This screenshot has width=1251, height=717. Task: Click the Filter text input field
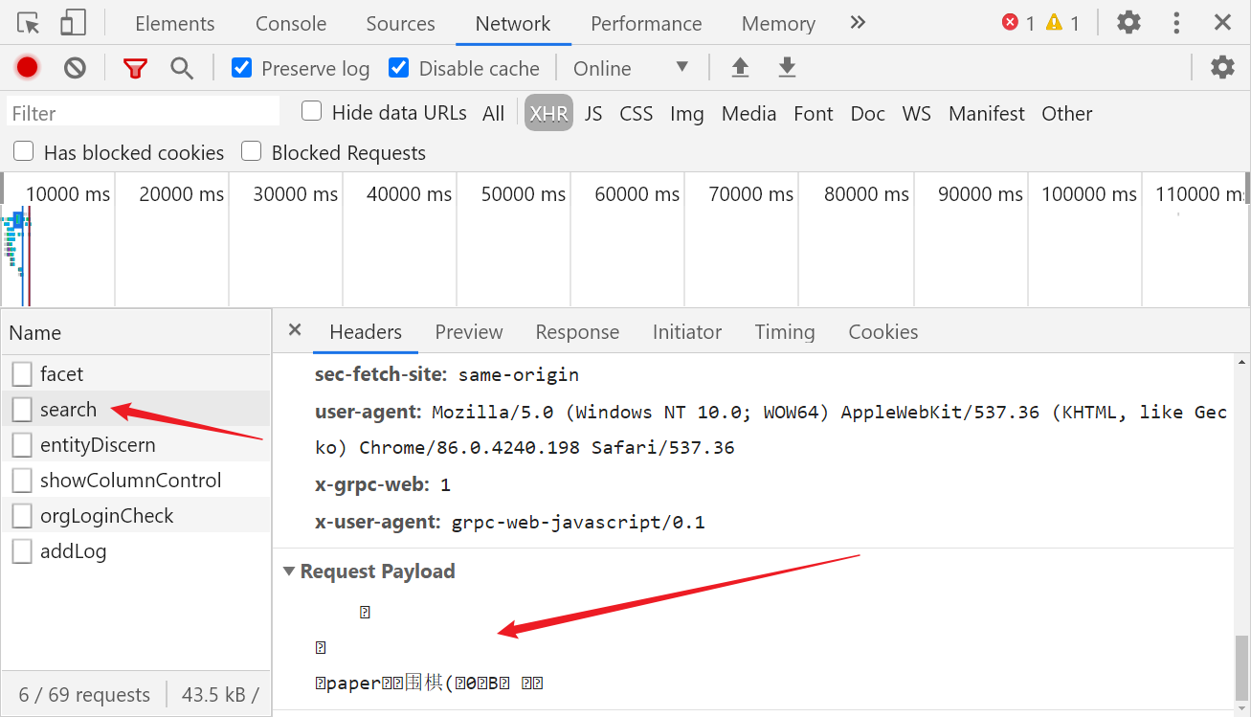(x=144, y=113)
